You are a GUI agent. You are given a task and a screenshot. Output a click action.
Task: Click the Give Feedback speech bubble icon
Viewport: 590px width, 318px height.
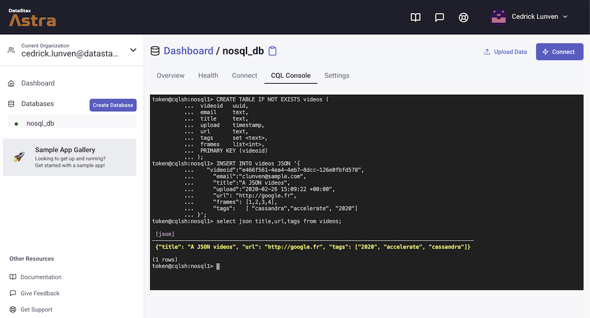13,293
